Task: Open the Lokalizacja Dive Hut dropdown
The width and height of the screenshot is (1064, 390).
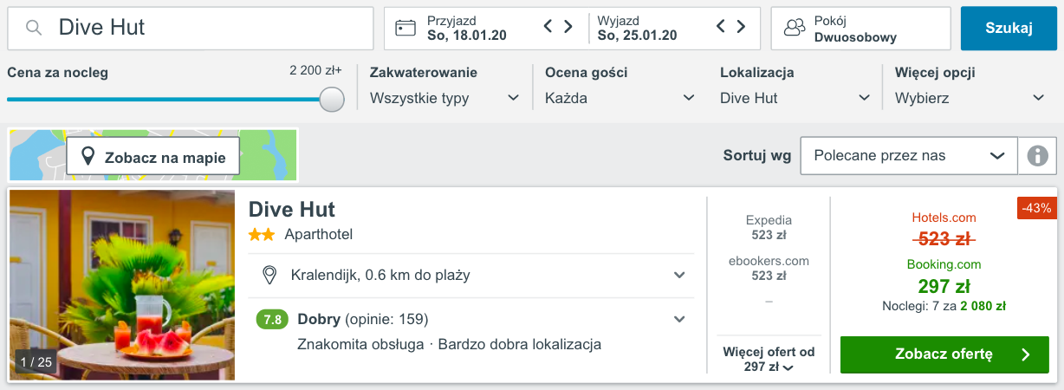Action: point(795,98)
